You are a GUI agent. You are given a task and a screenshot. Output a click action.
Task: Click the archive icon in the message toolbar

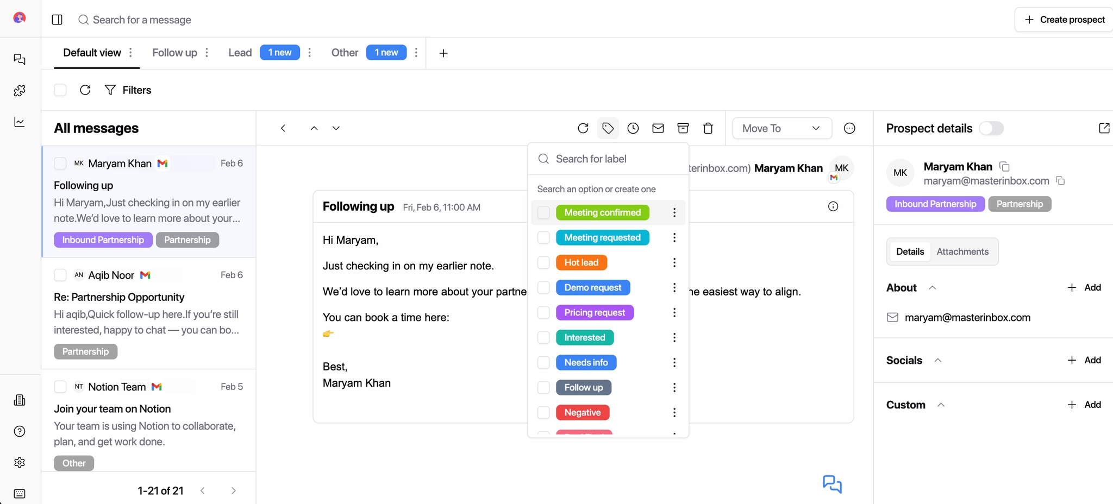[683, 128]
